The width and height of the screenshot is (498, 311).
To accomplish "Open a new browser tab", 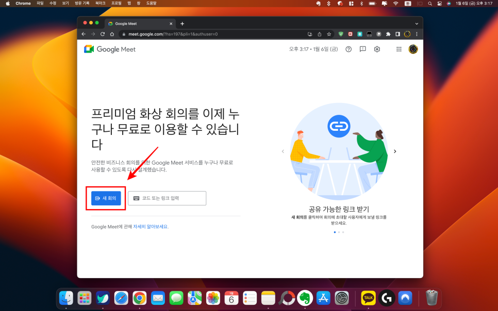I will click(182, 24).
